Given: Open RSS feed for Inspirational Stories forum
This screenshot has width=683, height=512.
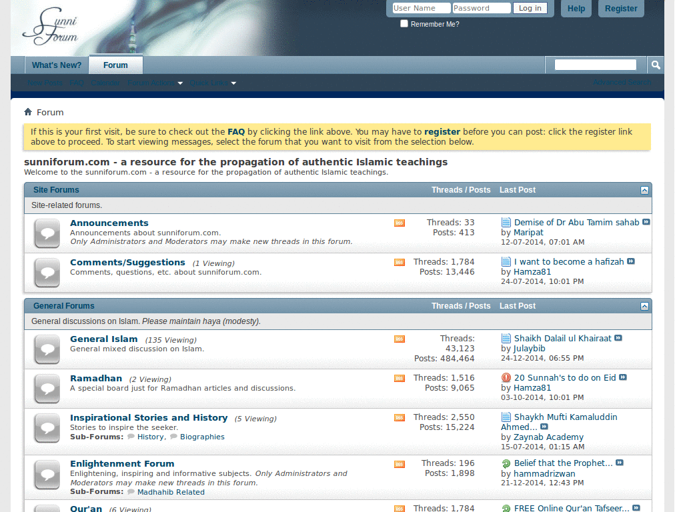Looking at the screenshot, I should pos(400,417).
